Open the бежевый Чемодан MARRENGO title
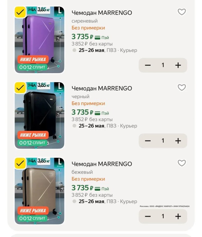The image size is (202, 237). tap(102, 164)
